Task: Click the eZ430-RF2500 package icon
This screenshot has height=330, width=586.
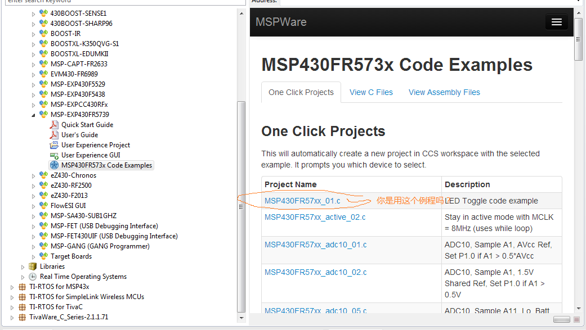Action: pos(44,185)
